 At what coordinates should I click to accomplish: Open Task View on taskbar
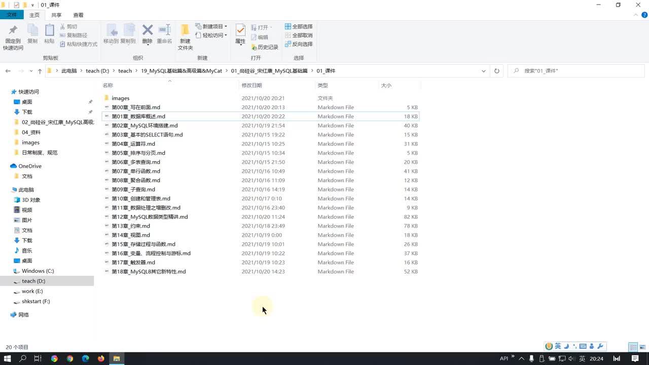point(38,358)
